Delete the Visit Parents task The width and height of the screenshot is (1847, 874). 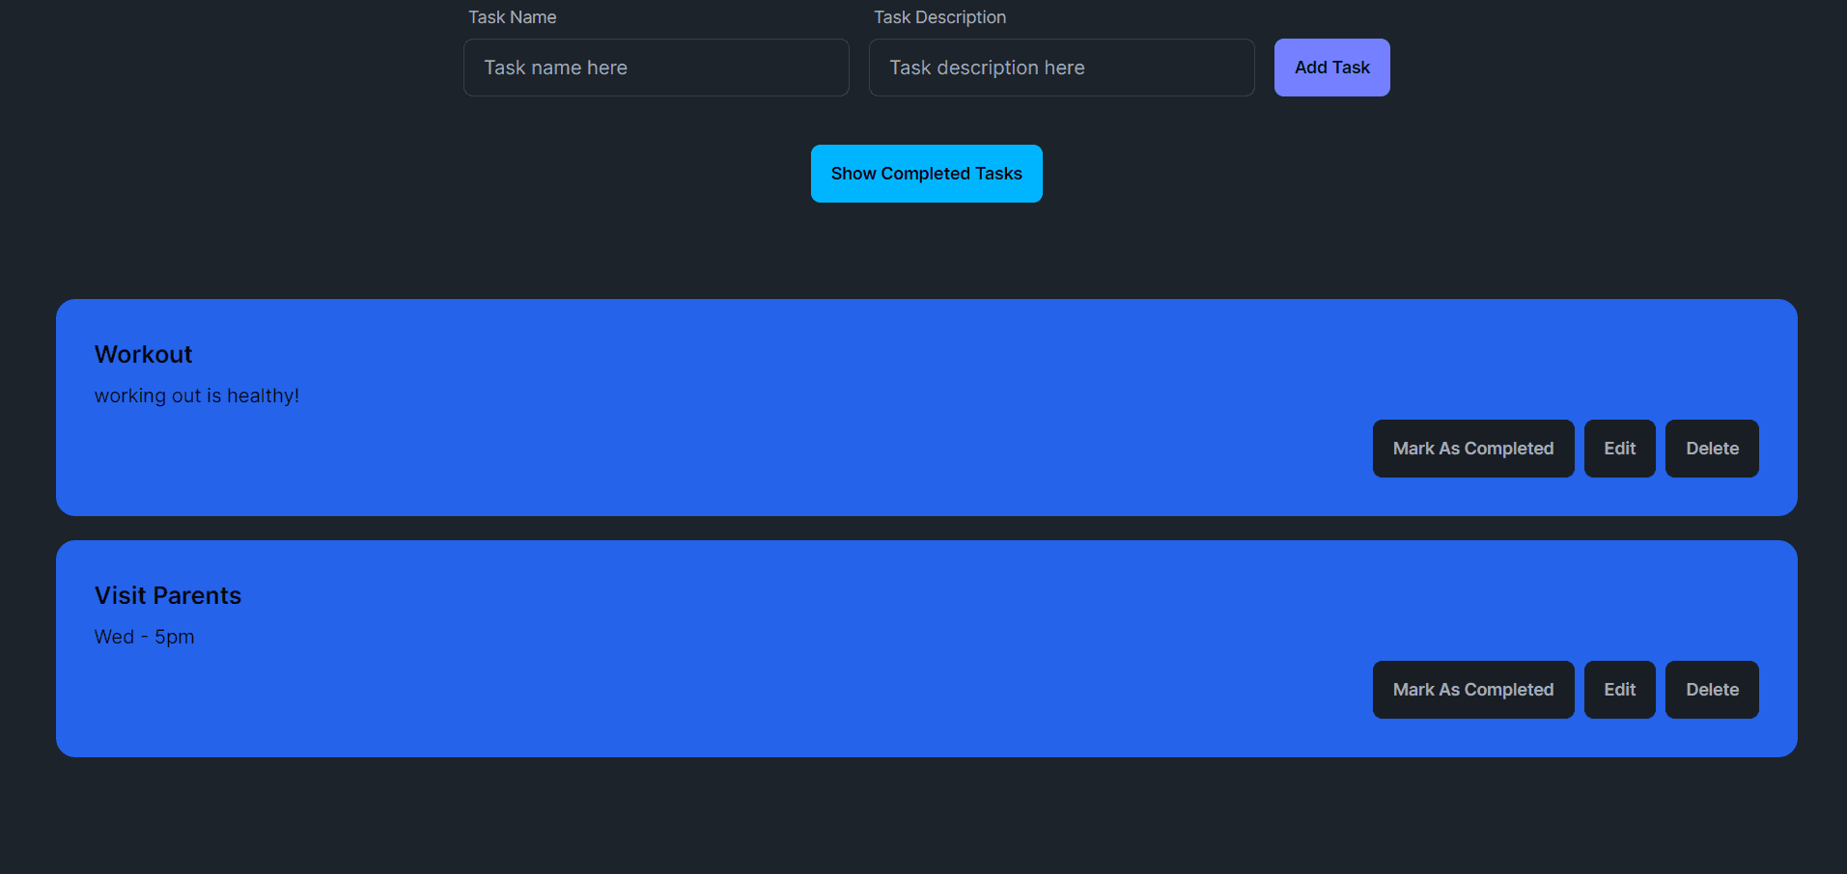coord(1711,690)
